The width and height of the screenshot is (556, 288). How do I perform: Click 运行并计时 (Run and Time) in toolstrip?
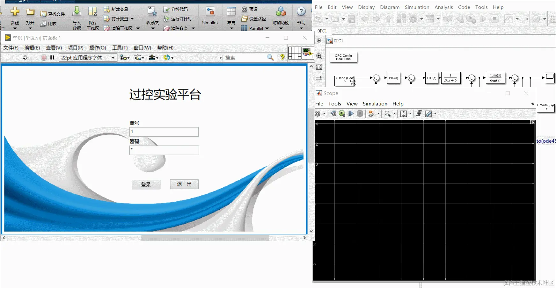click(x=178, y=19)
